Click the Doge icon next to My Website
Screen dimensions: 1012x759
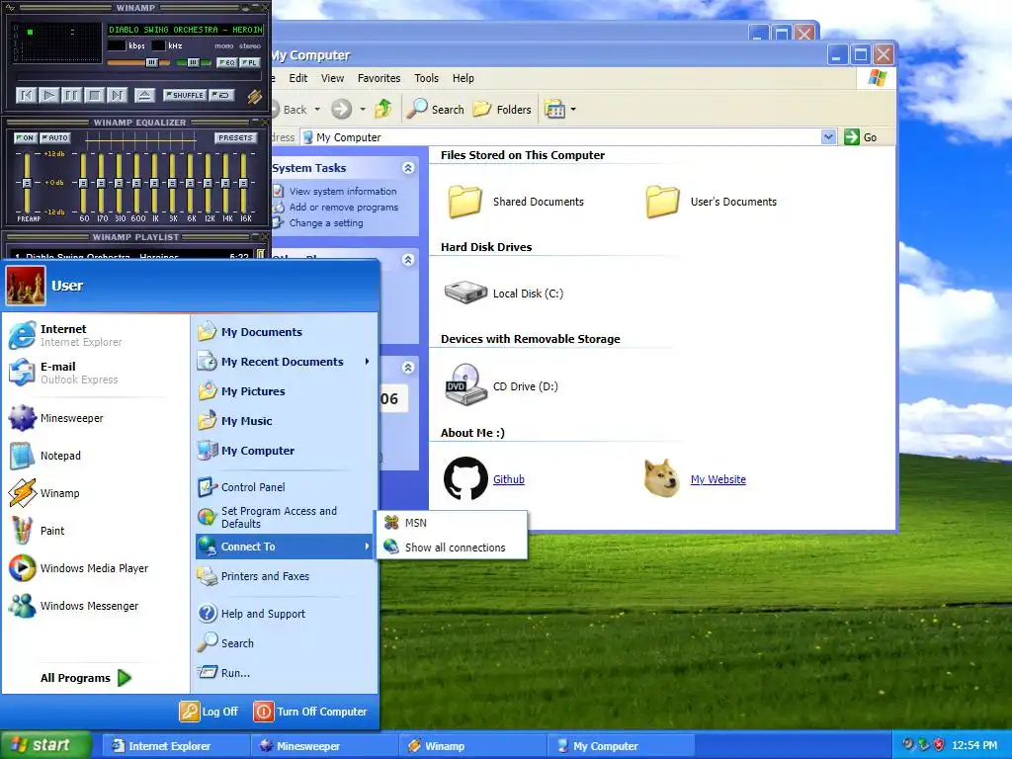point(663,478)
